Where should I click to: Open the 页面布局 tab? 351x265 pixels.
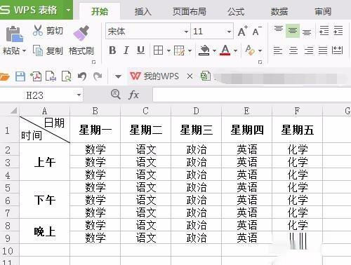click(x=190, y=11)
